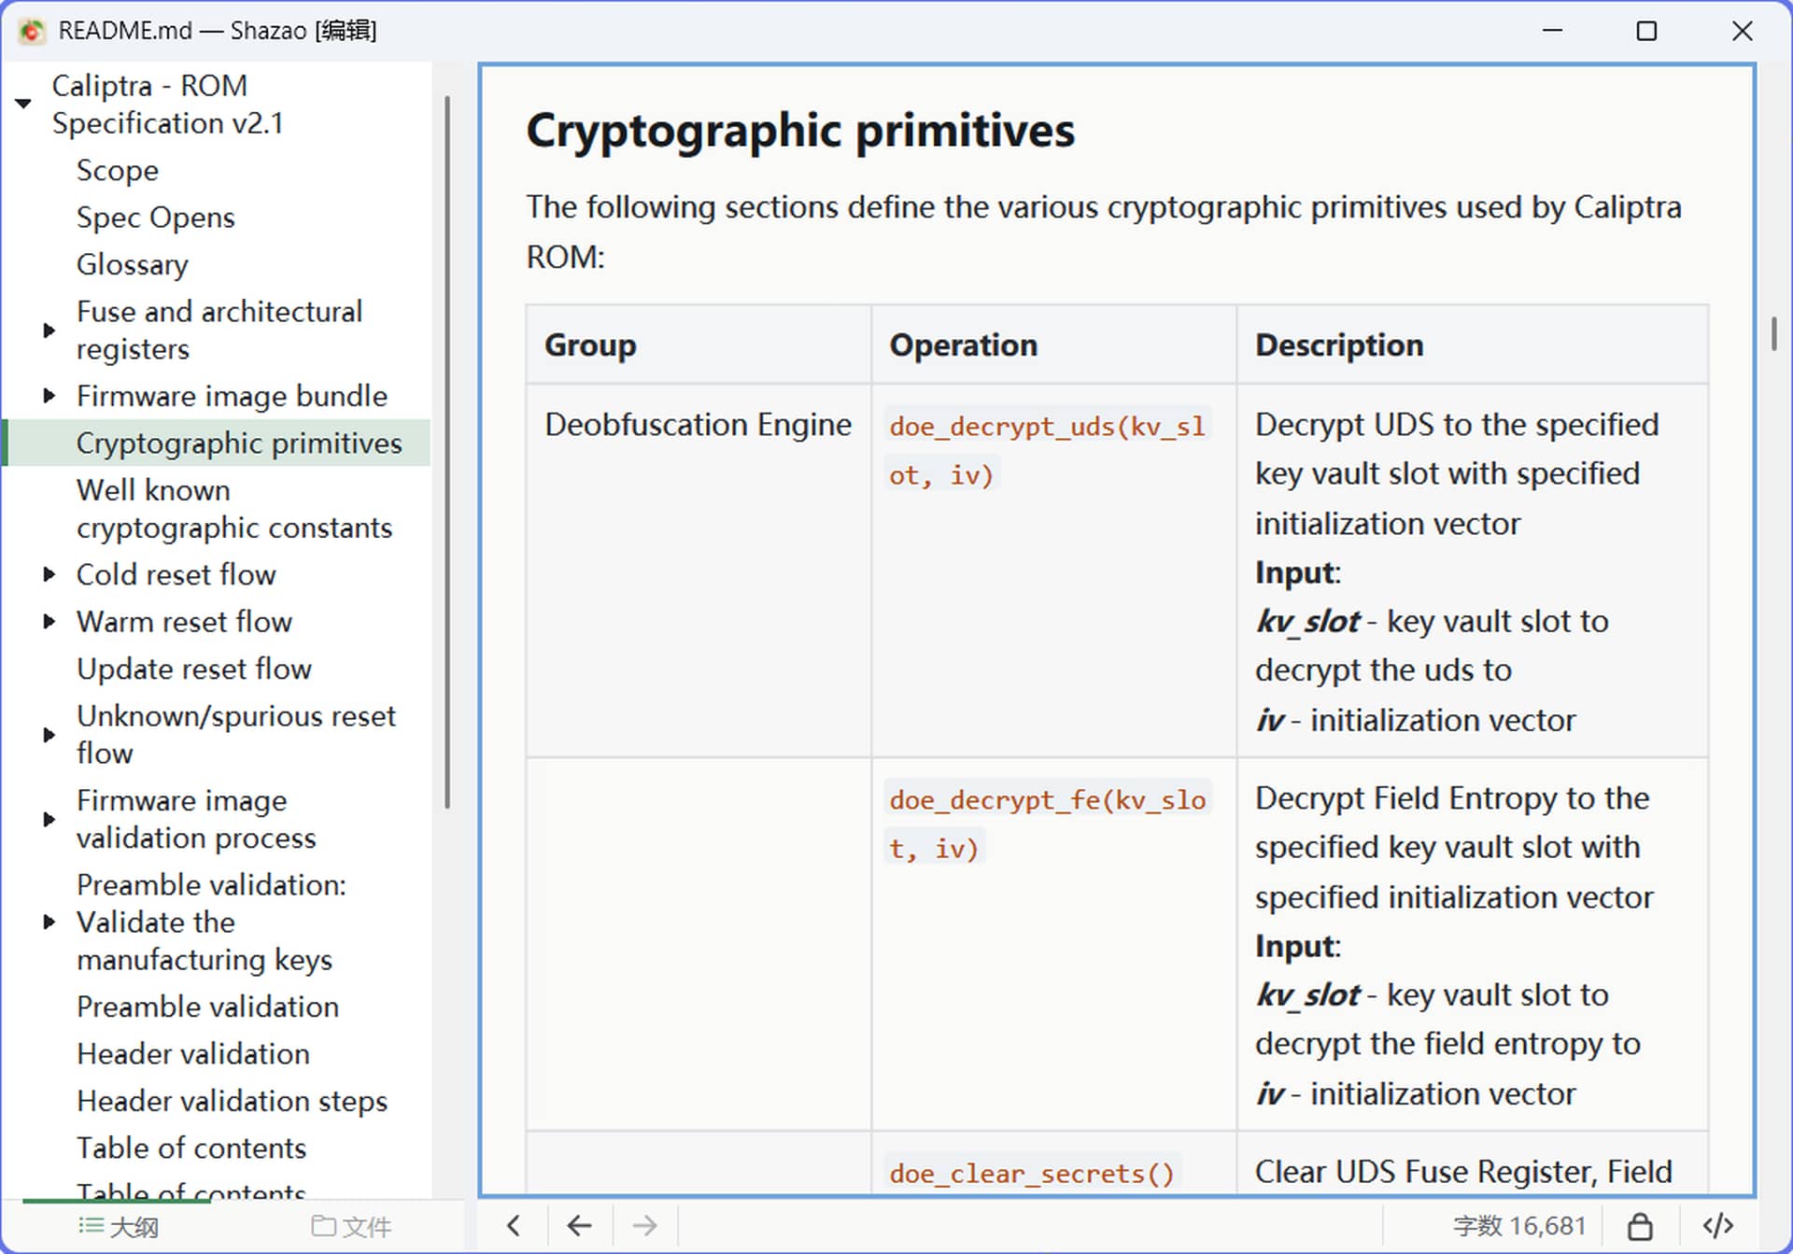1793x1254 pixels.
Task: Open Well known cryptographic constants entry
Action: pos(234,509)
